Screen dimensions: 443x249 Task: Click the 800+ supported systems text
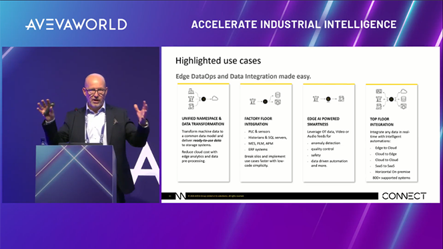point(392,178)
